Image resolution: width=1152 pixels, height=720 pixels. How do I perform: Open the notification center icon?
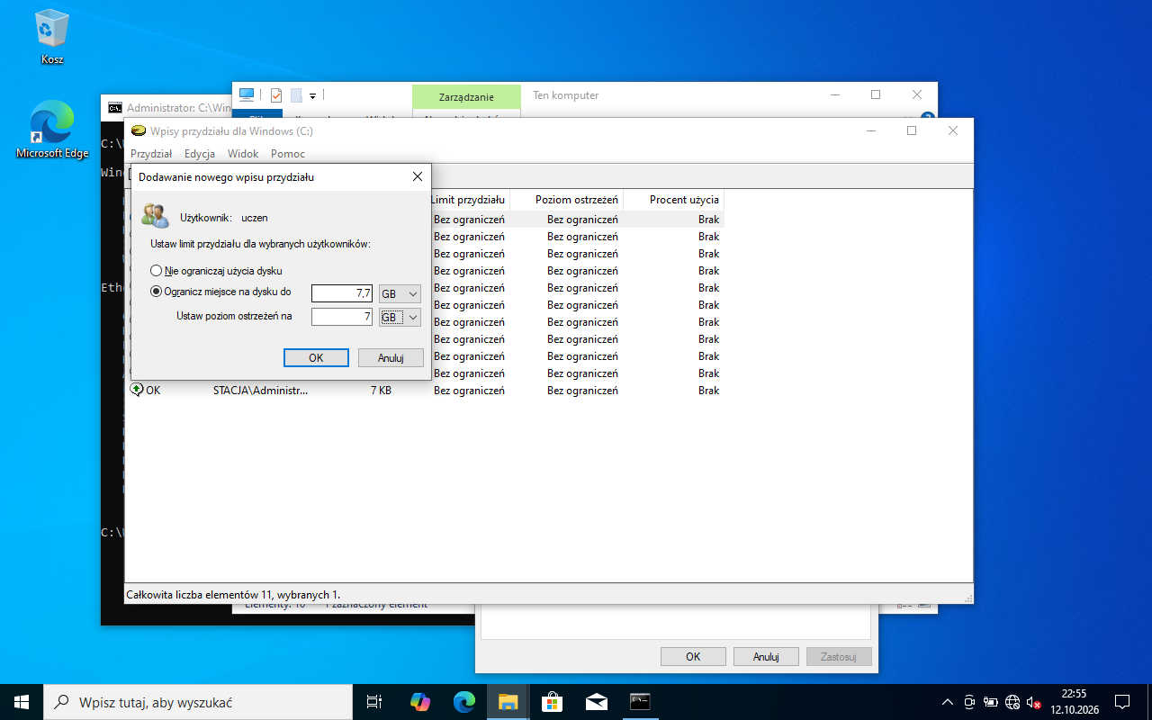[x=1122, y=702]
